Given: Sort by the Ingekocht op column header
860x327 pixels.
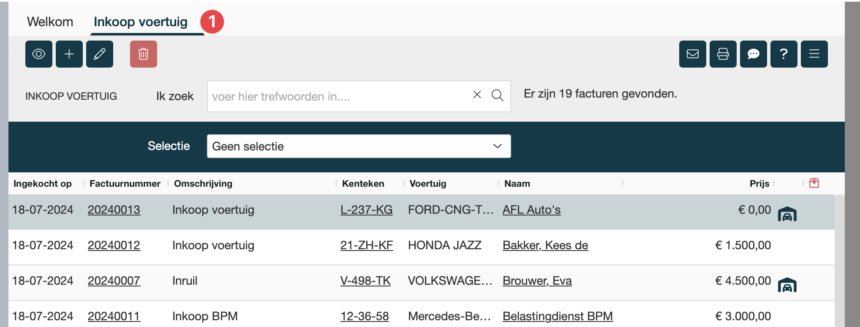Looking at the screenshot, I should click(x=43, y=183).
